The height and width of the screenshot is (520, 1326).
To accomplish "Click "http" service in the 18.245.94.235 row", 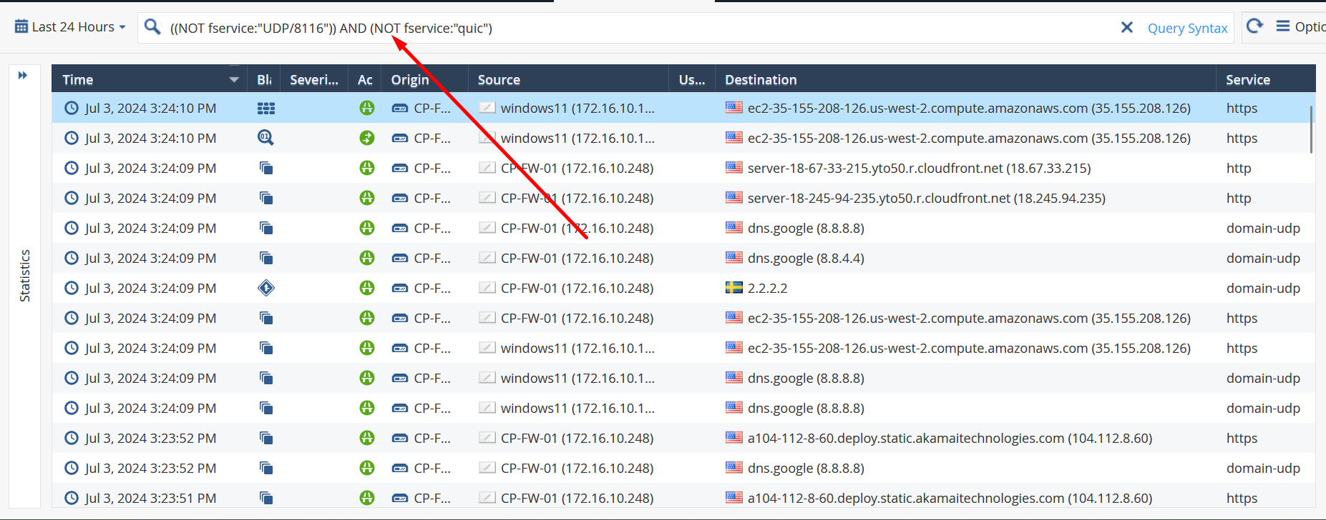I will coord(1239,198).
